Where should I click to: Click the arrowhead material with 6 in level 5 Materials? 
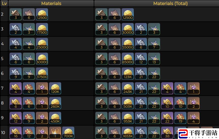[29, 59]
